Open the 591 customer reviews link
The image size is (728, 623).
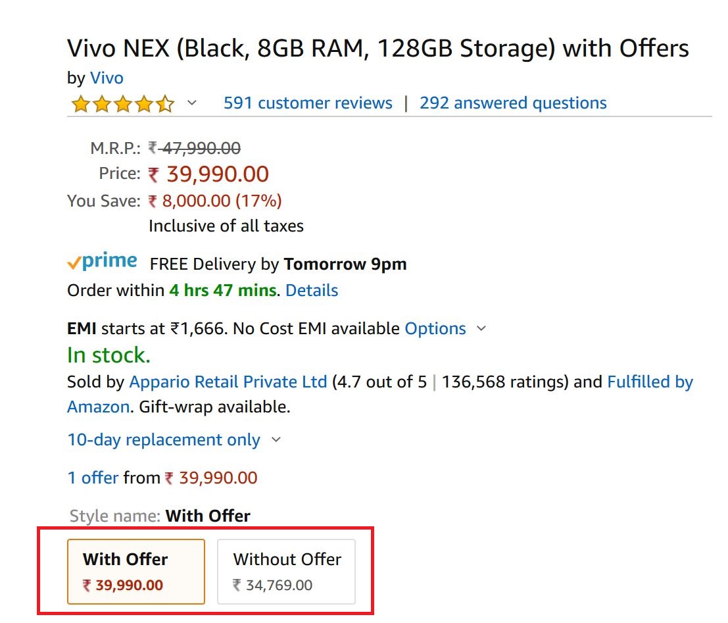click(308, 103)
